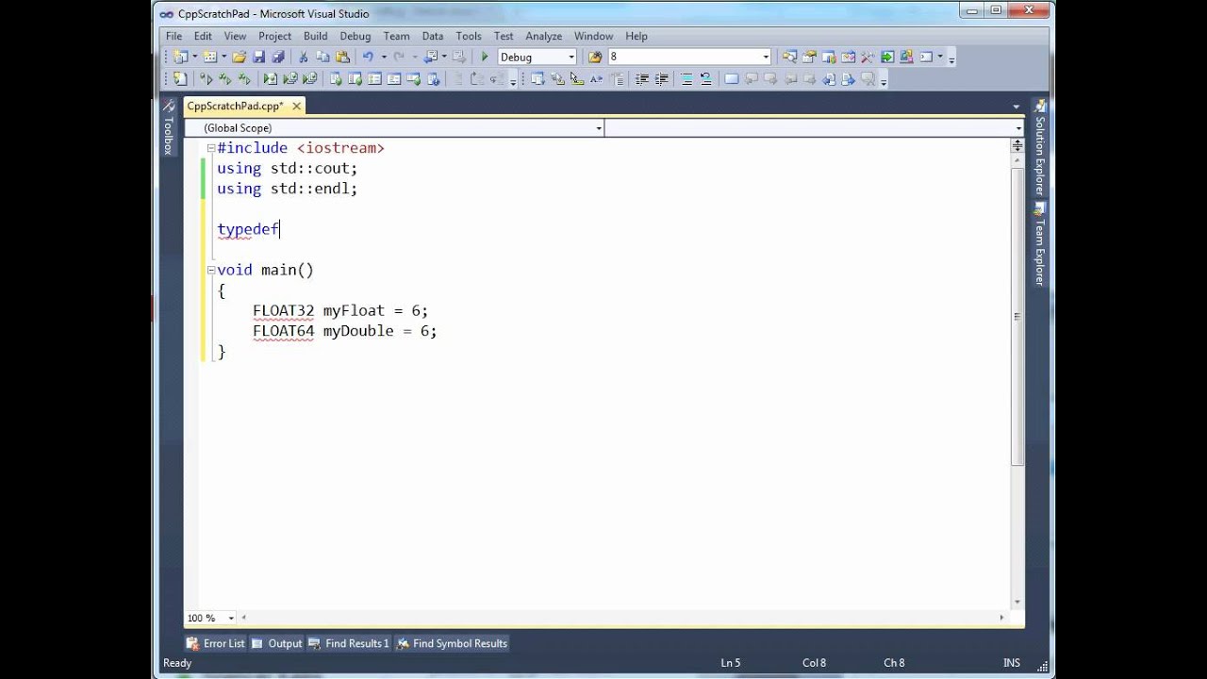Screen dimensions: 1207x679
Task: Toggle the INS insert mode indicator
Action: (1012, 663)
